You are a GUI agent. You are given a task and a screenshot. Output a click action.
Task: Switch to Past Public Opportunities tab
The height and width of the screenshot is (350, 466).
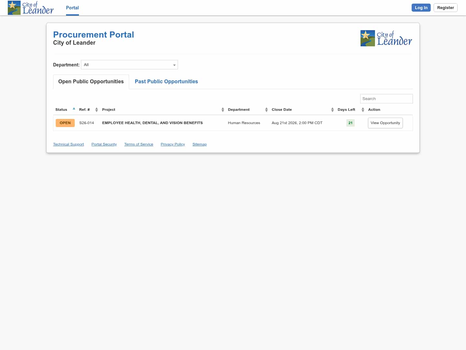[166, 82]
